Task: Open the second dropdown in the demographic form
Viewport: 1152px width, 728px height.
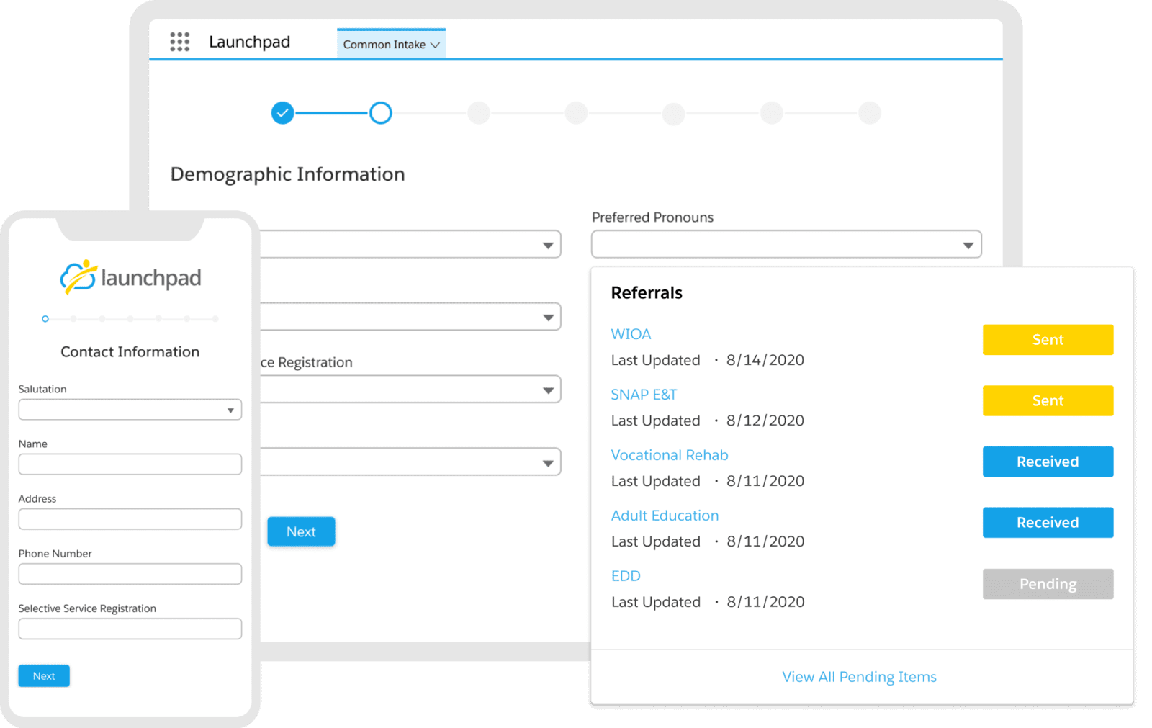Action: (410, 317)
